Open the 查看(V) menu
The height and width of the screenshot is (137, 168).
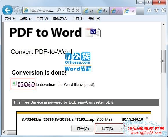click(42, 19)
